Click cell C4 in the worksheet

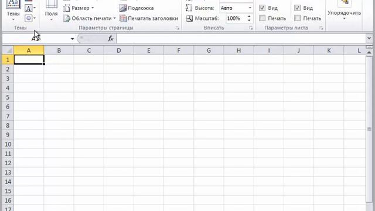coord(88,88)
